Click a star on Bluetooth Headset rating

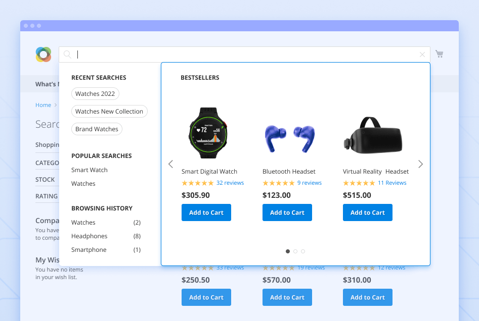click(x=279, y=183)
